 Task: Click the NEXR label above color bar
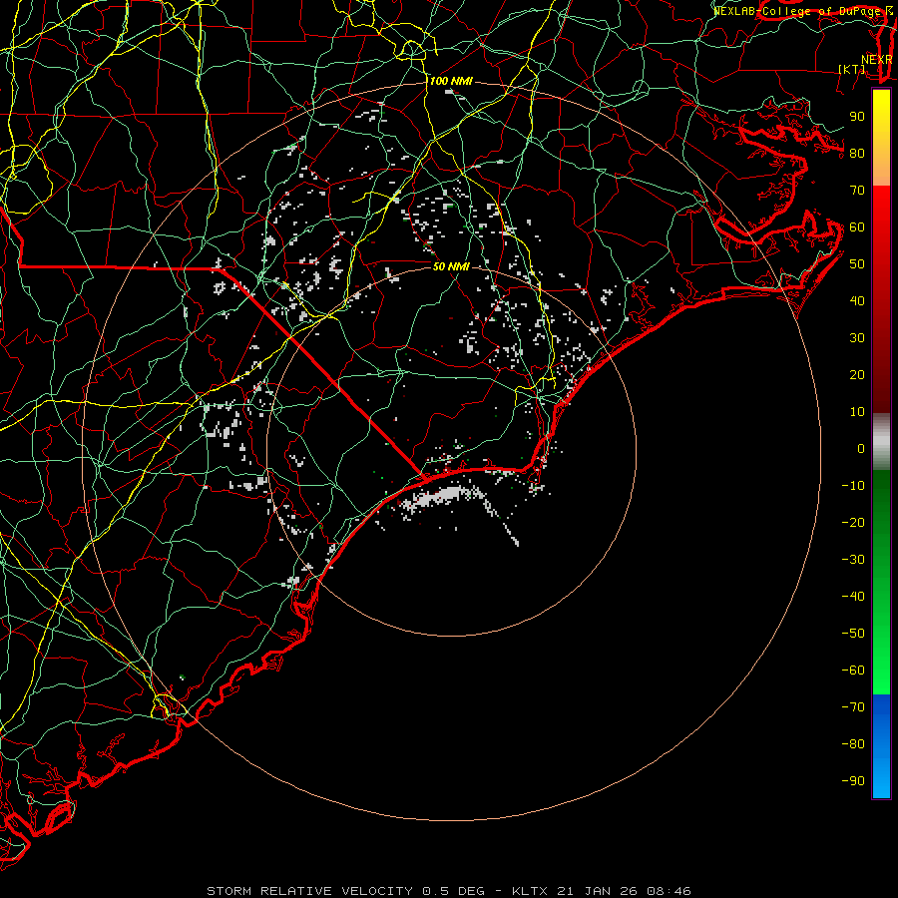coord(877,60)
